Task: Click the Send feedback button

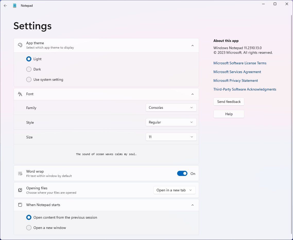Action: click(x=229, y=102)
